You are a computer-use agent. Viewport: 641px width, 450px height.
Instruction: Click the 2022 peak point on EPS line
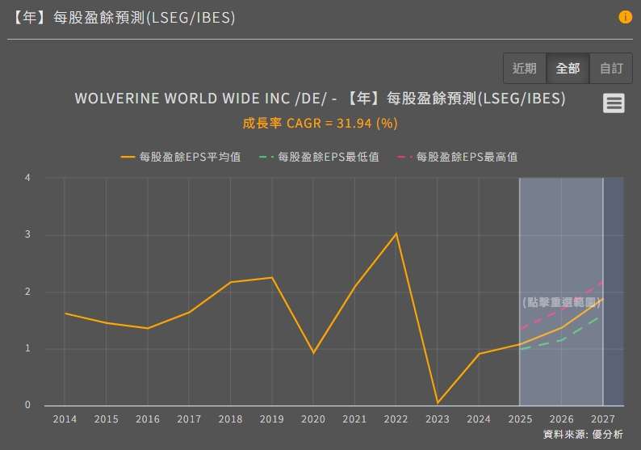click(x=396, y=233)
